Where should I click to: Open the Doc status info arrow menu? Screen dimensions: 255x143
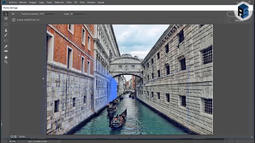click(x=59, y=141)
